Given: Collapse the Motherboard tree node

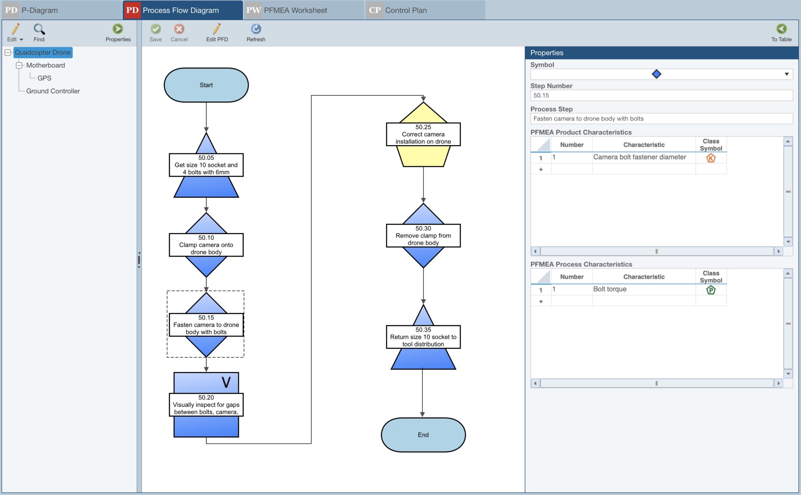Looking at the screenshot, I should [x=18, y=65].
